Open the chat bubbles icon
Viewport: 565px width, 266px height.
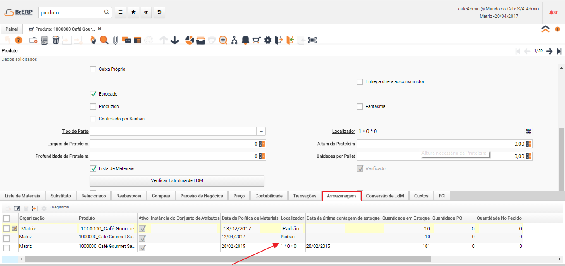click(127, 40)
